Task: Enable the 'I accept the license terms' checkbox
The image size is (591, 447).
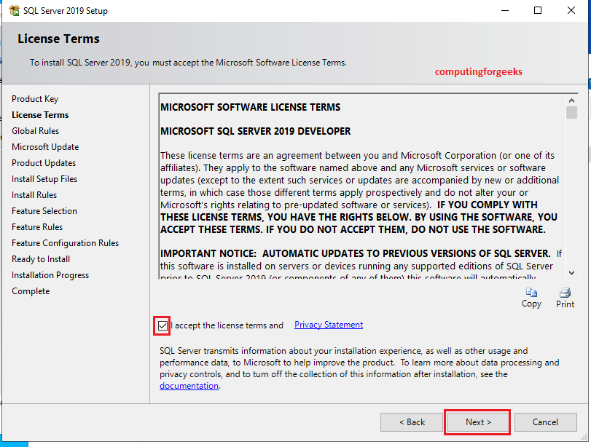Action: pyautogui.click(x=162, y=325)
